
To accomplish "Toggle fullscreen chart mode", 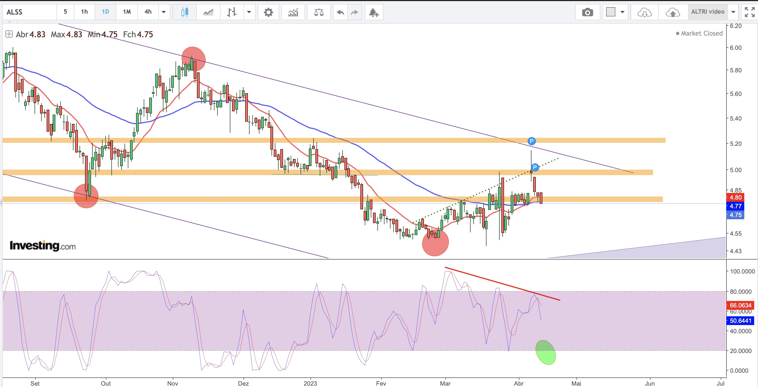I will 749,12.
